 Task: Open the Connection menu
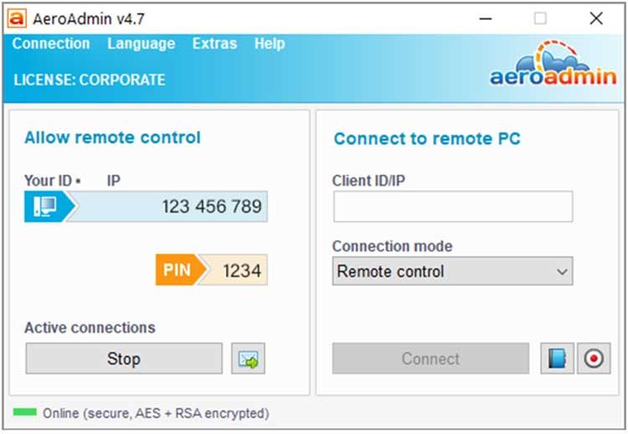tap(51, 43)
